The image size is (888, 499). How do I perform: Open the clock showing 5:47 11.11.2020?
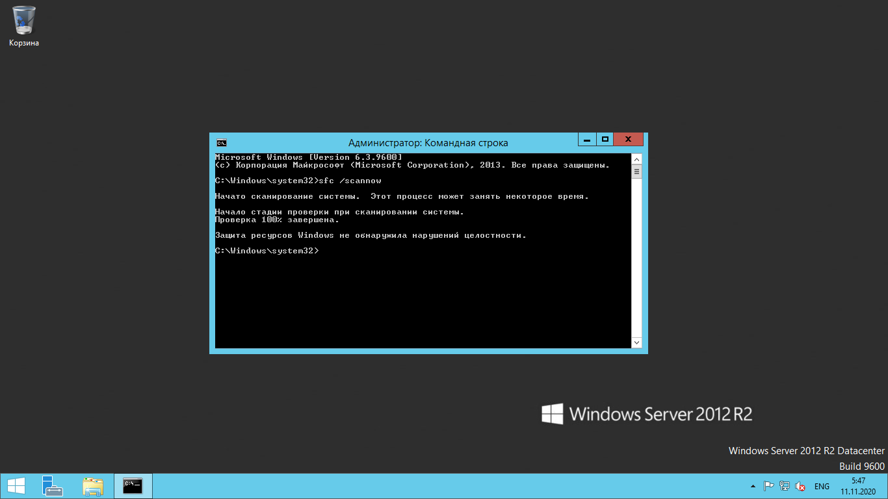tap(859, 486)
